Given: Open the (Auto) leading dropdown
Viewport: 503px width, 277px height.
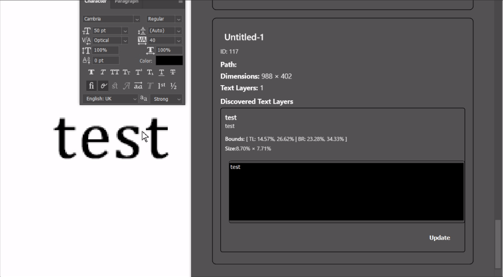Looking at the screenshot, I should pyautogui.click(x=179, y=31).
